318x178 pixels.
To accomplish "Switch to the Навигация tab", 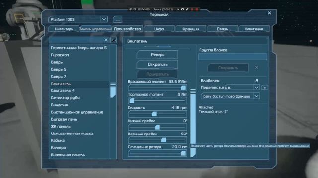I will tap(254, 29).
